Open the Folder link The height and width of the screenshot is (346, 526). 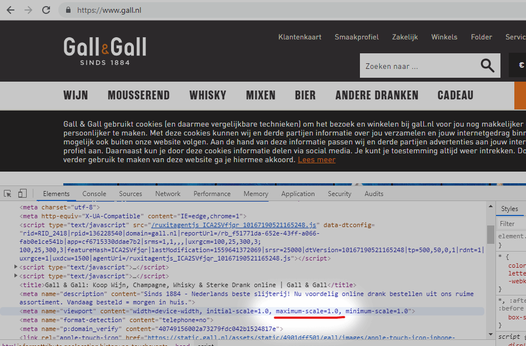pyautogui.click(x=482, y=37)
